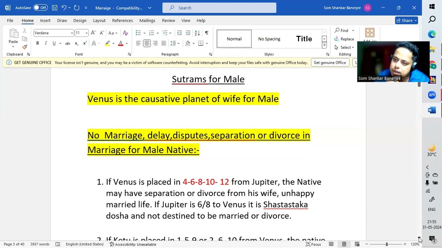This screenshot has height=248, width=442.
Task: Justify the paragraph text
Action: (164, 43)
